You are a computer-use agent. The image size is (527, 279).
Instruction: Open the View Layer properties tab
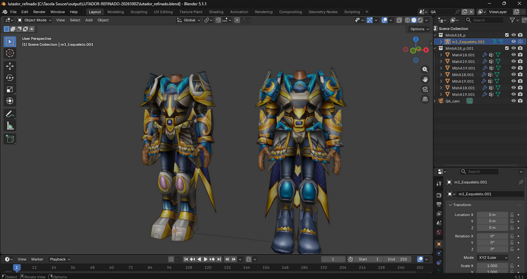(438, 214)
